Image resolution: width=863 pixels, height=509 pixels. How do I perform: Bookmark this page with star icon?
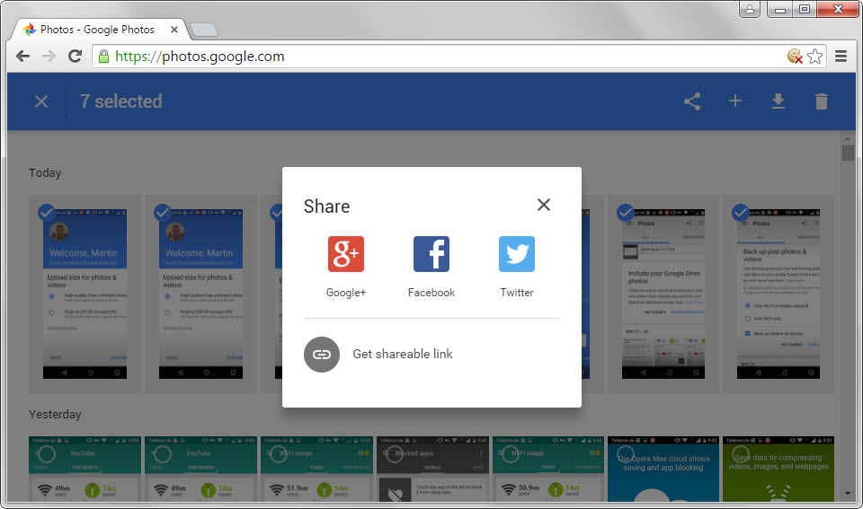pyautogui.click(x=815, y=56)
